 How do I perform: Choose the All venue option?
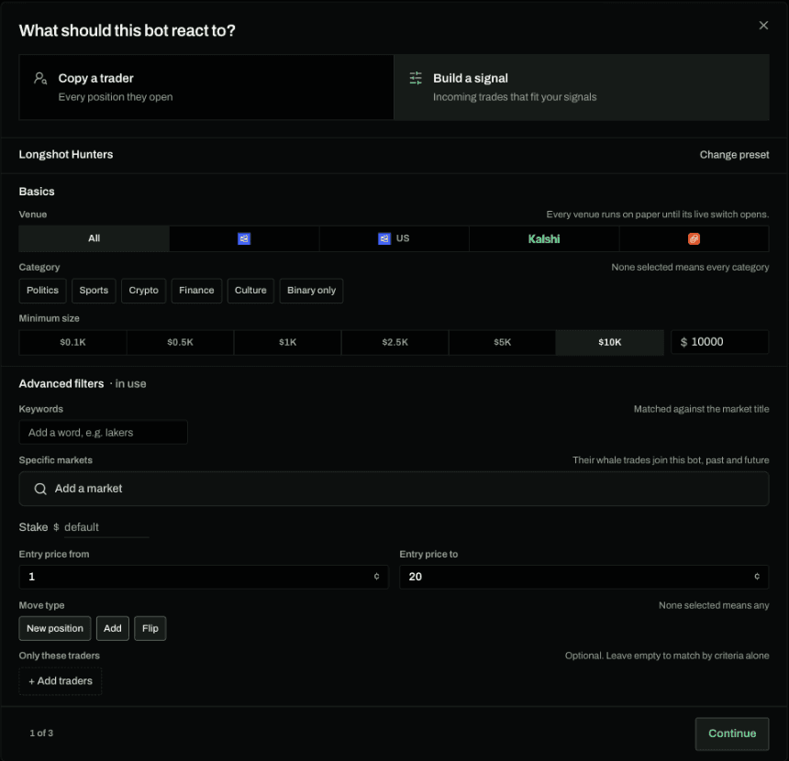[94, 238]
